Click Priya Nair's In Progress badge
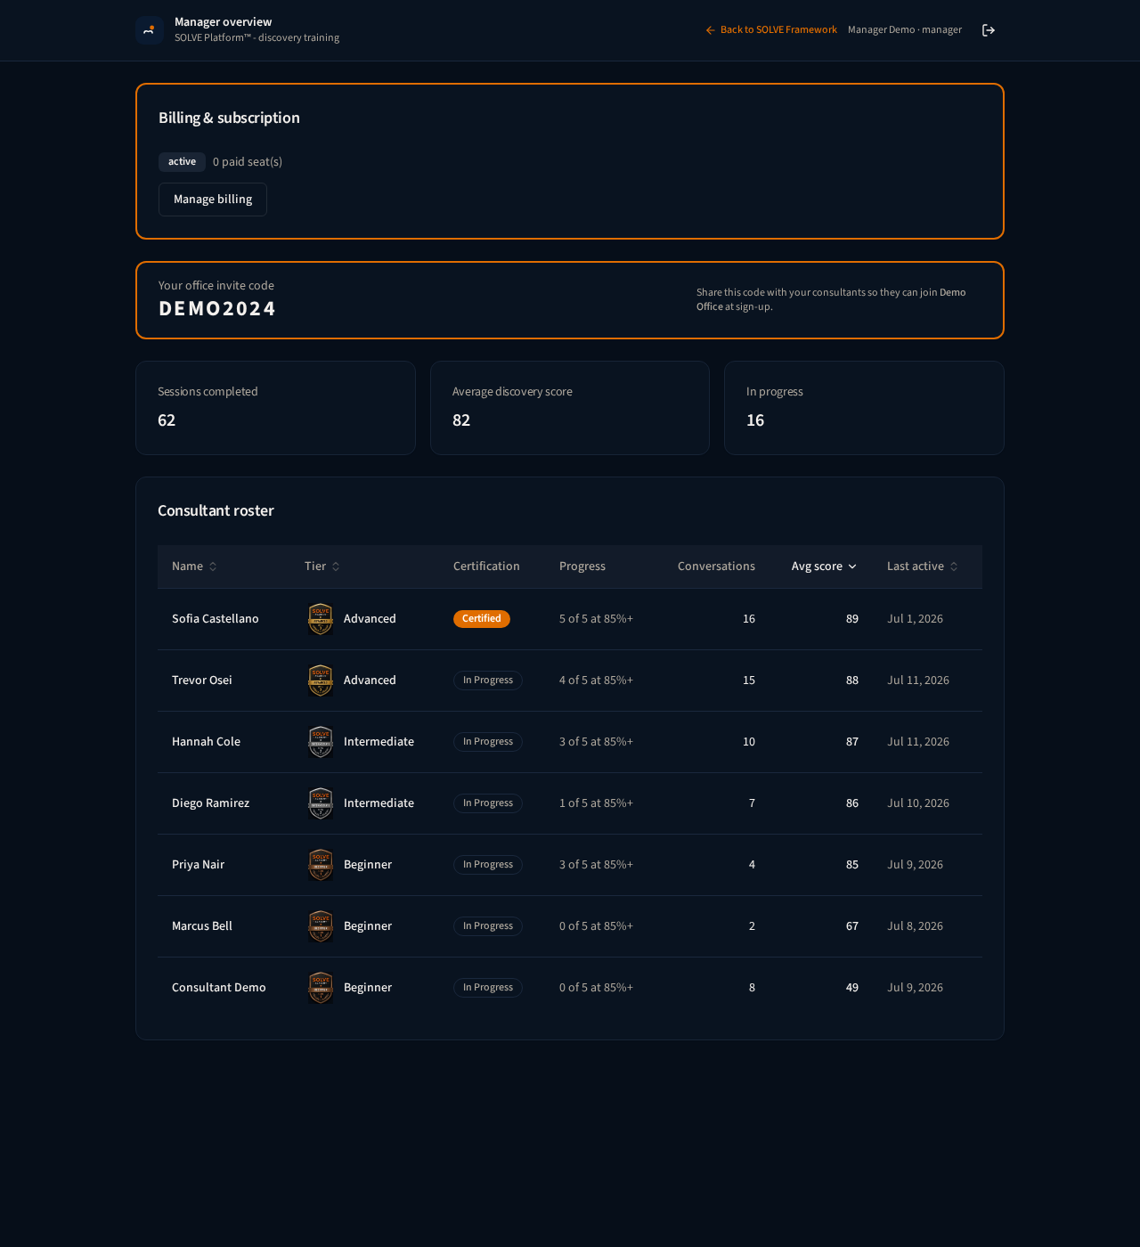The width and height of the screenshot is (1140, 1247). 488,865
